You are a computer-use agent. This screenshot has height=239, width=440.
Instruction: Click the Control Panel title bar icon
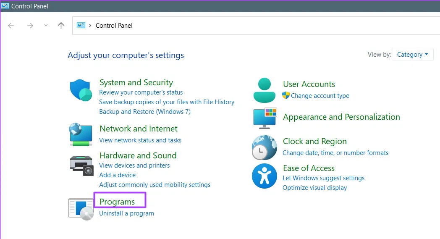pyautogui.click(x=5, y=6)
